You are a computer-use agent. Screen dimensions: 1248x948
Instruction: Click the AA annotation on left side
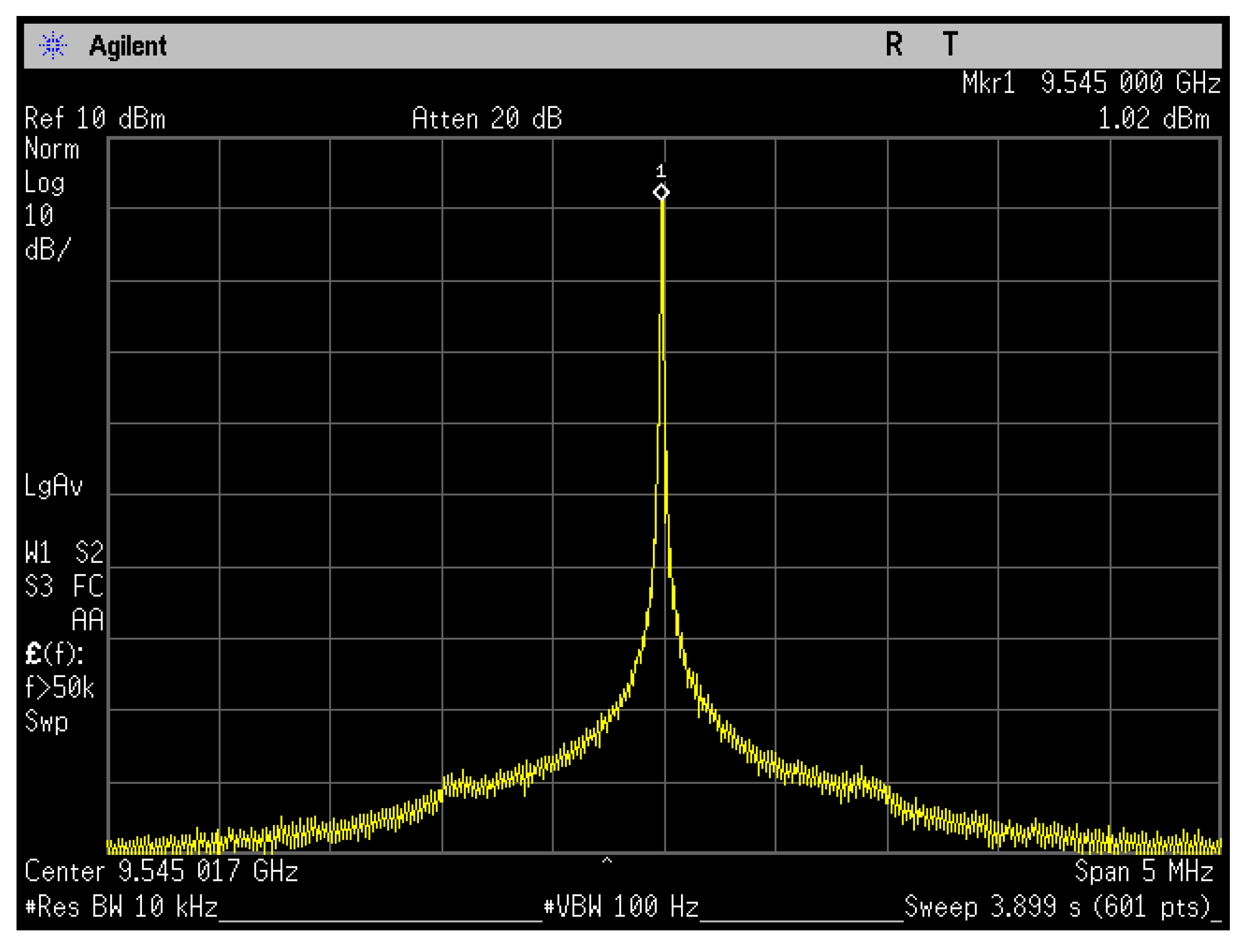[88, 620]
